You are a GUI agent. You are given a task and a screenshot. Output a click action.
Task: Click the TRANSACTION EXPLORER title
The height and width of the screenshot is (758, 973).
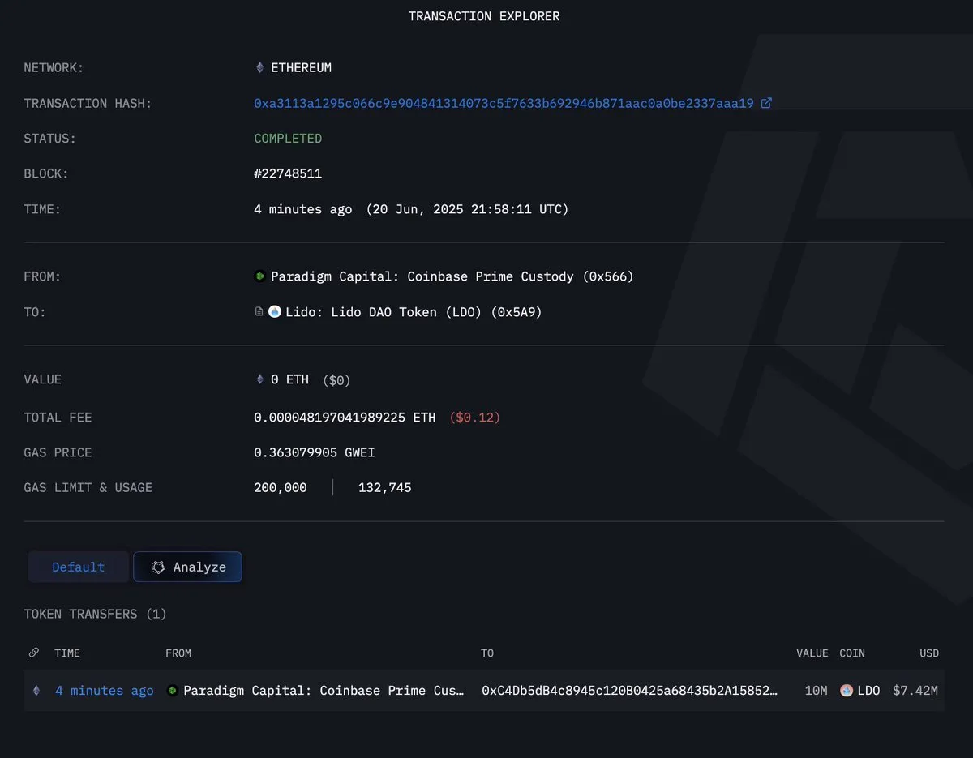tap(484, 16)
